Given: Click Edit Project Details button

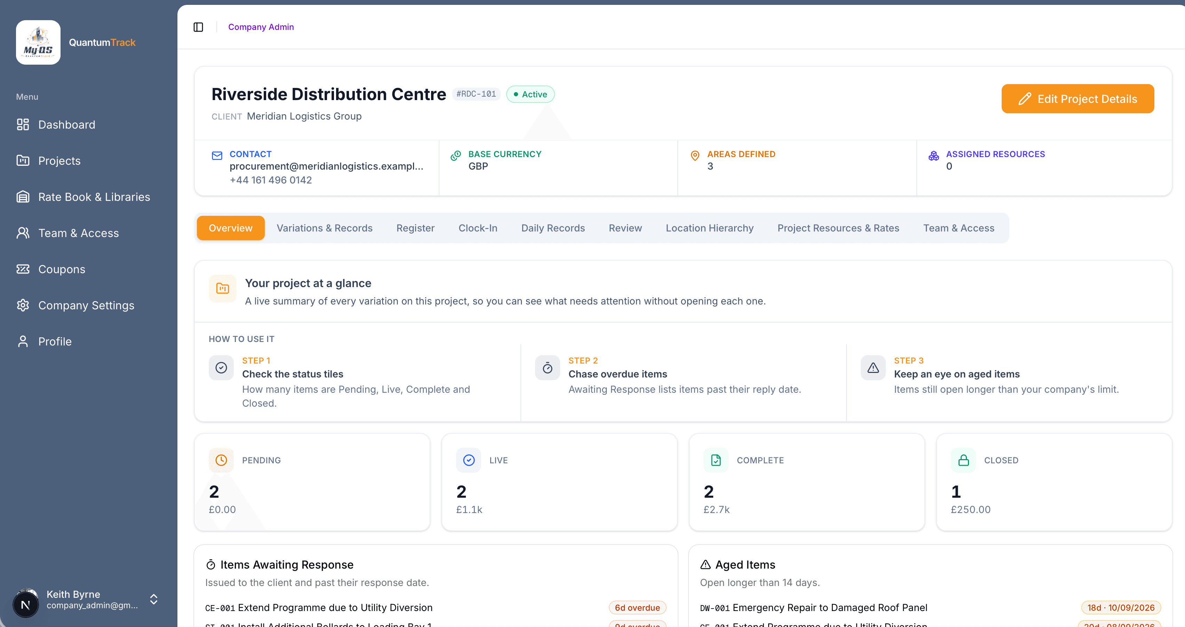Looking at the screenshot, I should (1077, 99).
